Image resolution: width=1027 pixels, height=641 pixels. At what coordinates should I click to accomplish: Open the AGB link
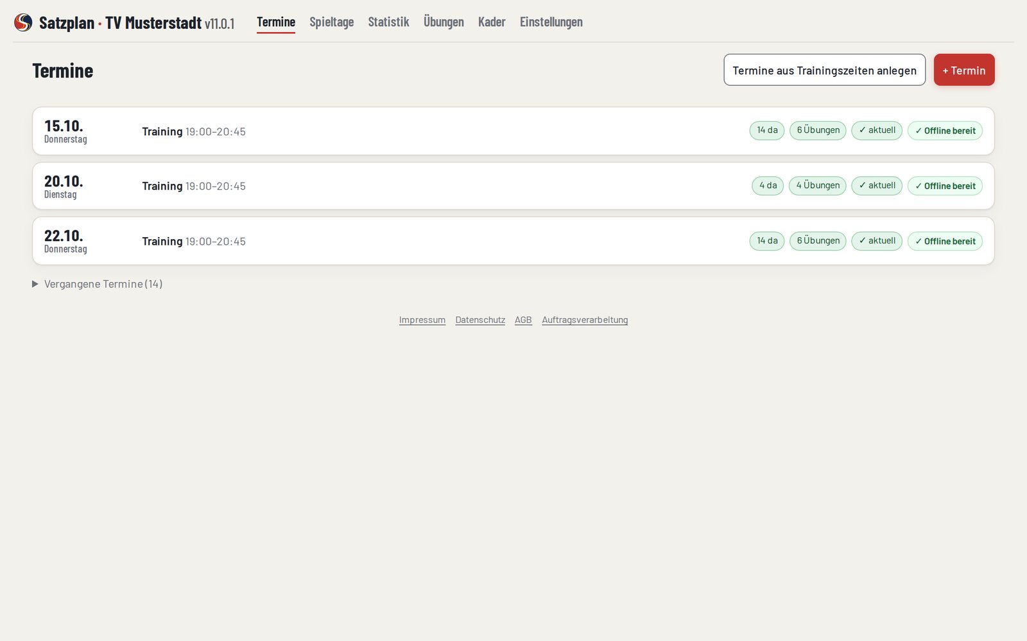point(523,320)
